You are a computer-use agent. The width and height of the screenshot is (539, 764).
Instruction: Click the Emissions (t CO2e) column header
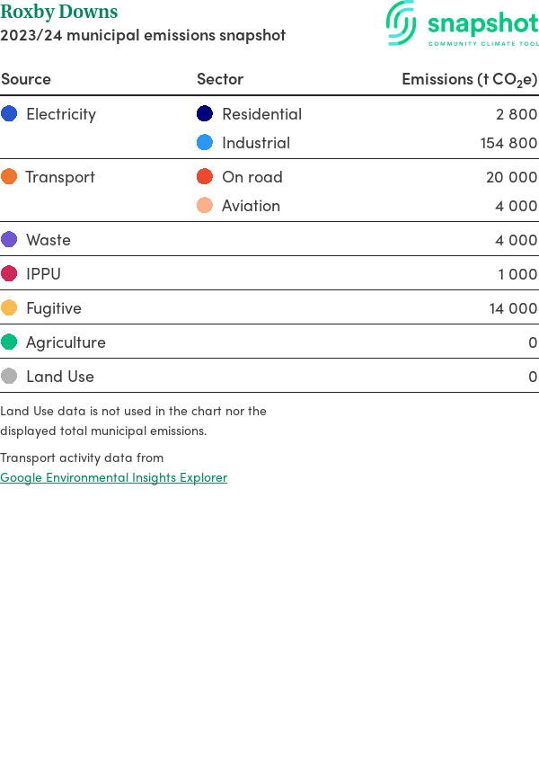click(x=469, y=79)
